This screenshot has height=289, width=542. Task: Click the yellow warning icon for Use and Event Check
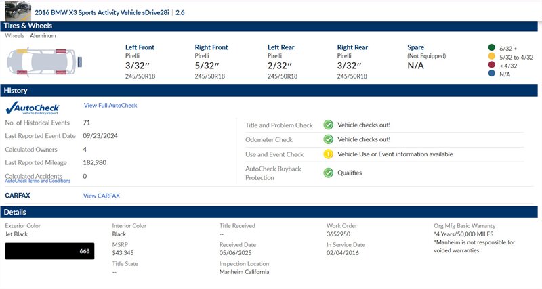pyautogui.click(x=328, y=154)
